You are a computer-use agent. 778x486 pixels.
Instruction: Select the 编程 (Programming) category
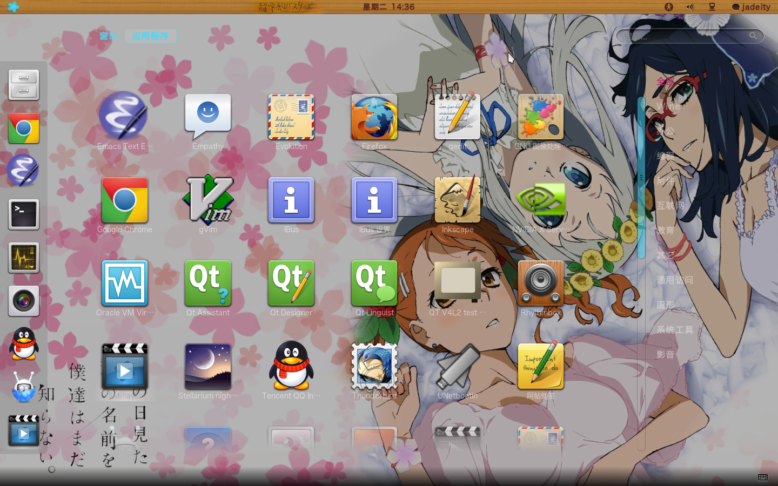point(666,156)
